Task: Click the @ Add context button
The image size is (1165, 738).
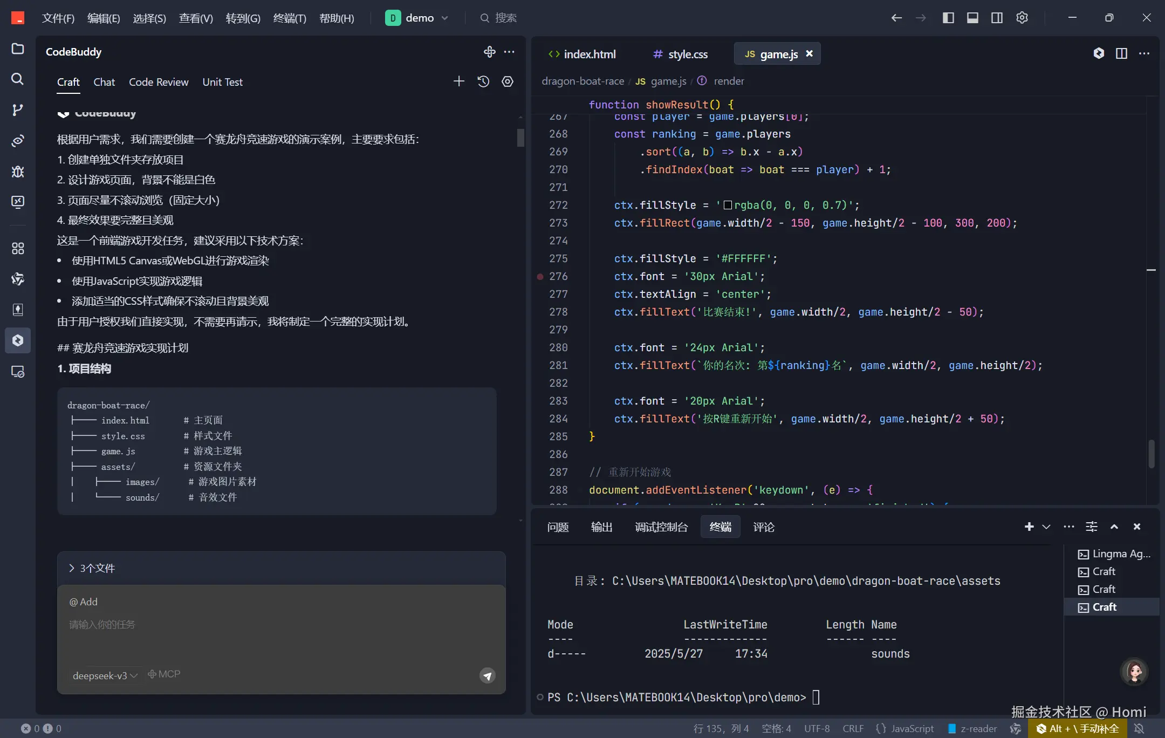Action: tap(84, 602)
